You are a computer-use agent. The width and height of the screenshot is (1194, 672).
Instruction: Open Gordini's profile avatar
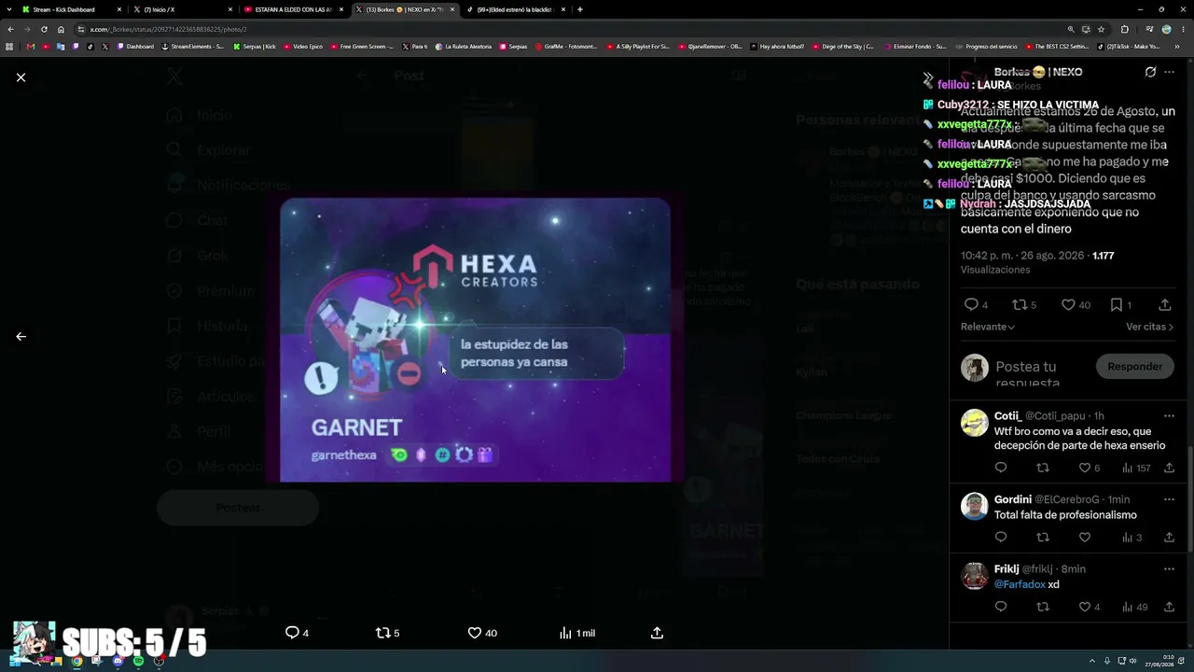click(x=975, y=506)
